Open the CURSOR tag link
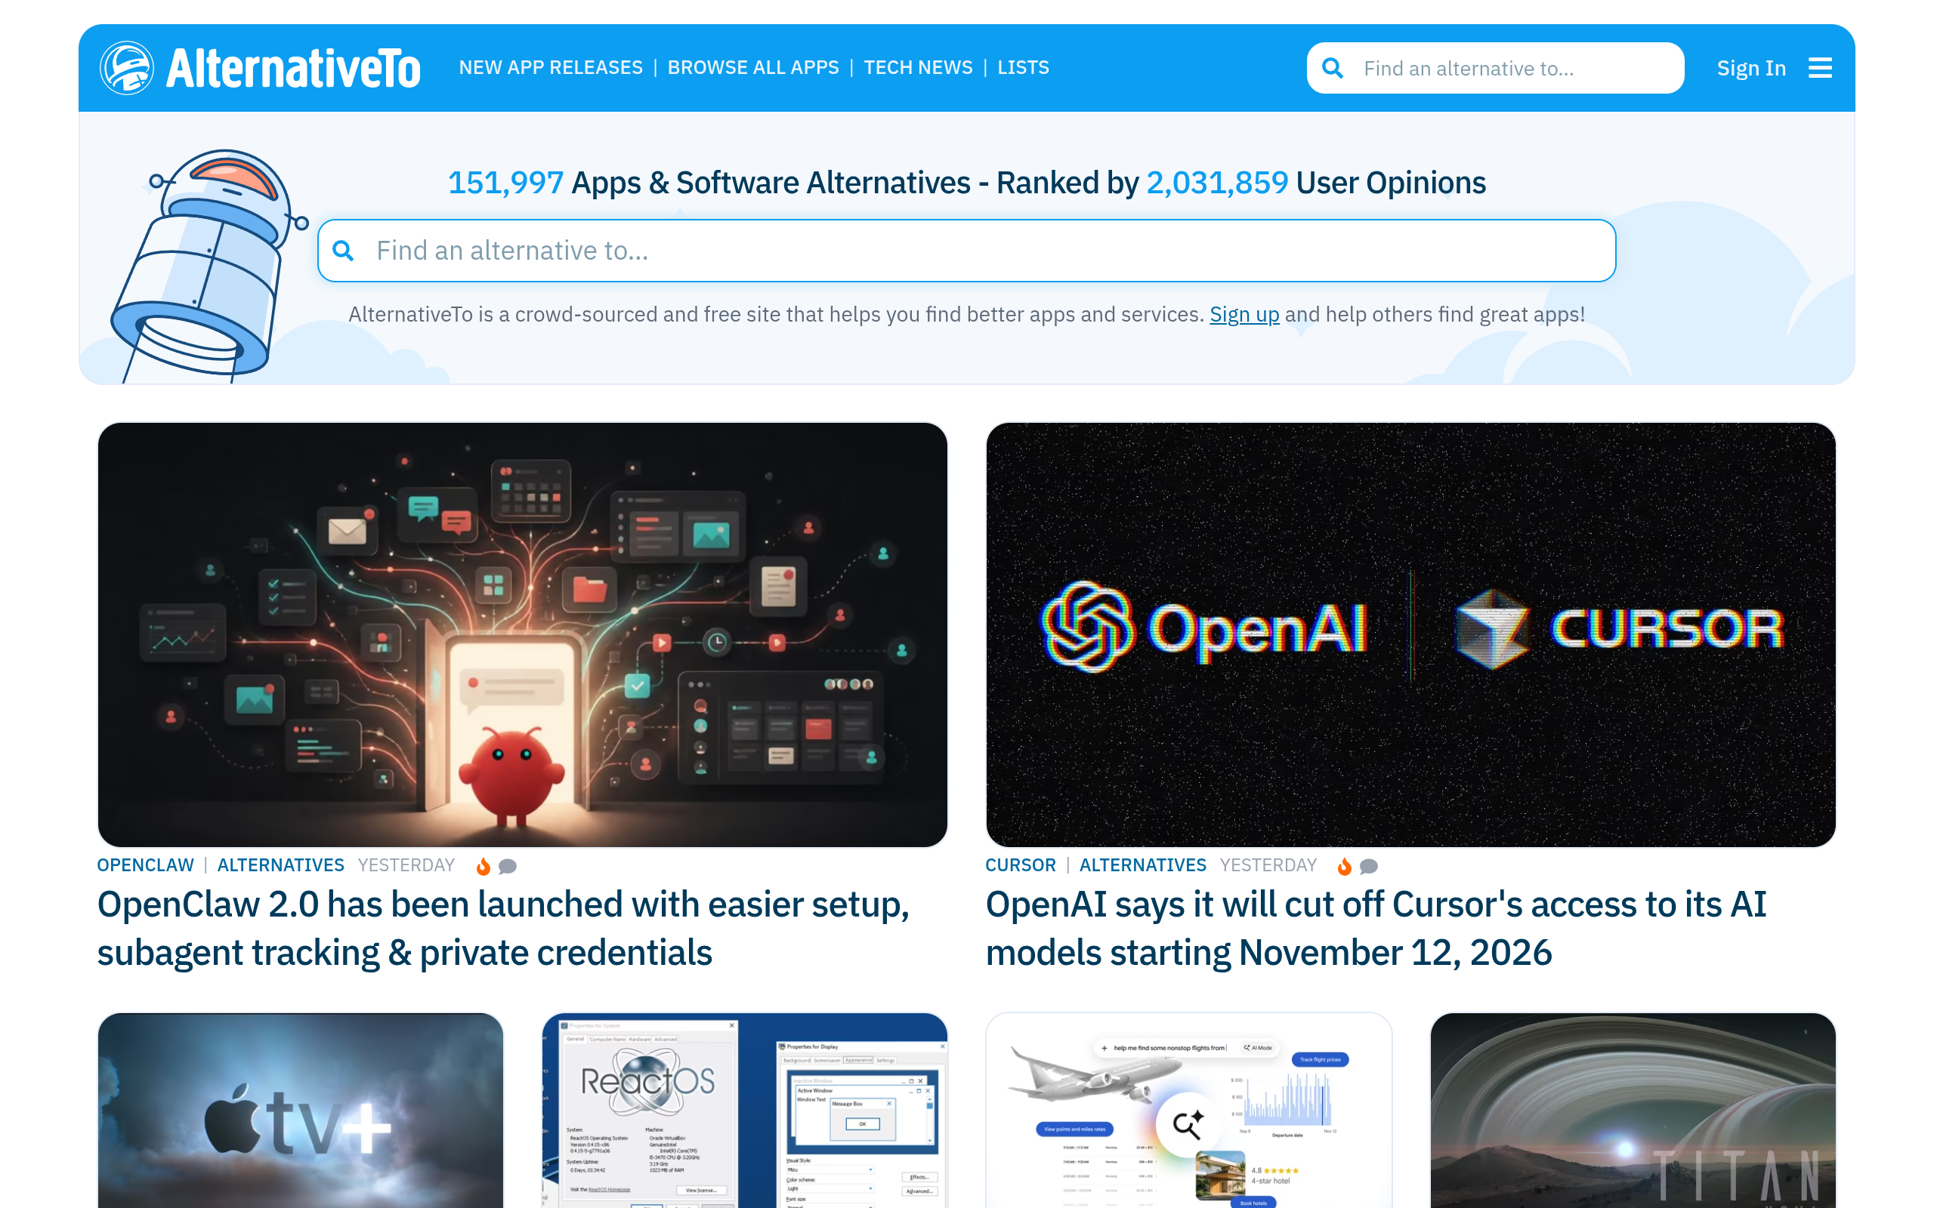Viewport: 1934px width, 1208px height. [x=1021, y=865]
